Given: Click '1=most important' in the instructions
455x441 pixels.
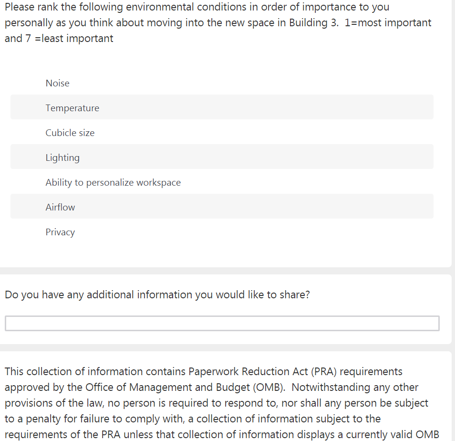Looking at the screenshot, I should click(388, 22).
